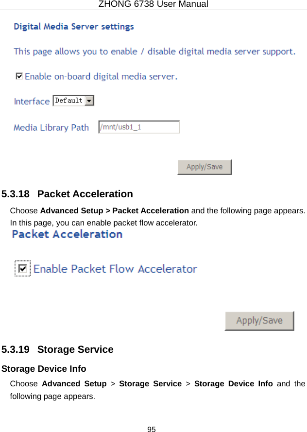Toggle the Enable Packet Flow Accelerator checkbox
The image size is (307, 432).
(22, 268)
